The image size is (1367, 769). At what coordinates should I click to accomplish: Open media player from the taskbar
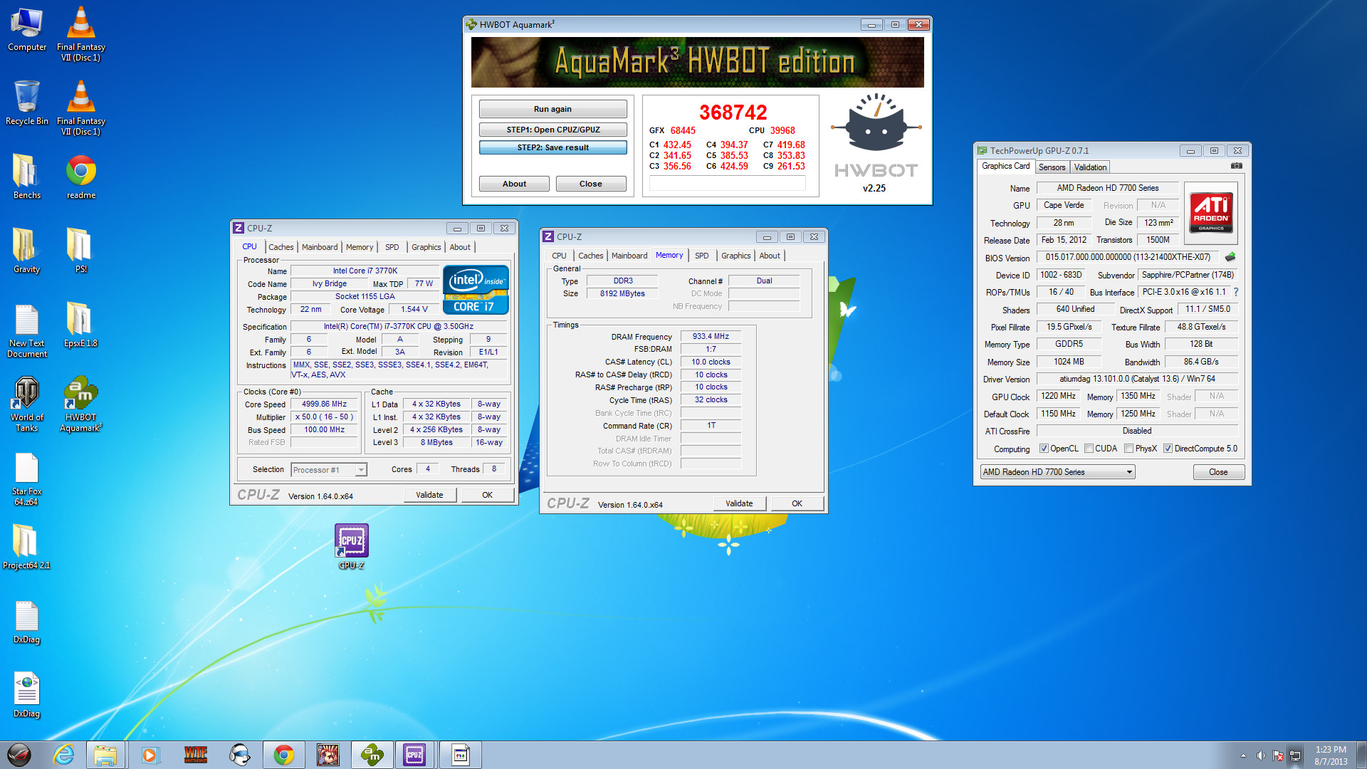pyautogui.click(x=150, y=755)
